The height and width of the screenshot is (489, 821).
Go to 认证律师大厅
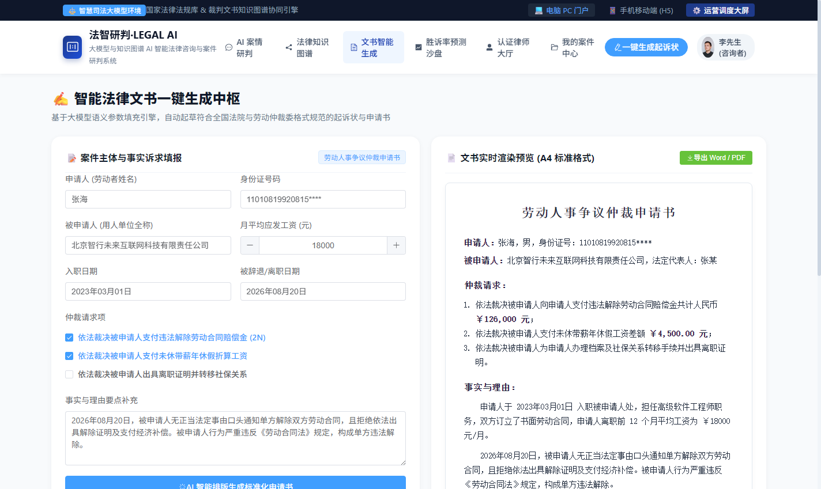[508, 47]
